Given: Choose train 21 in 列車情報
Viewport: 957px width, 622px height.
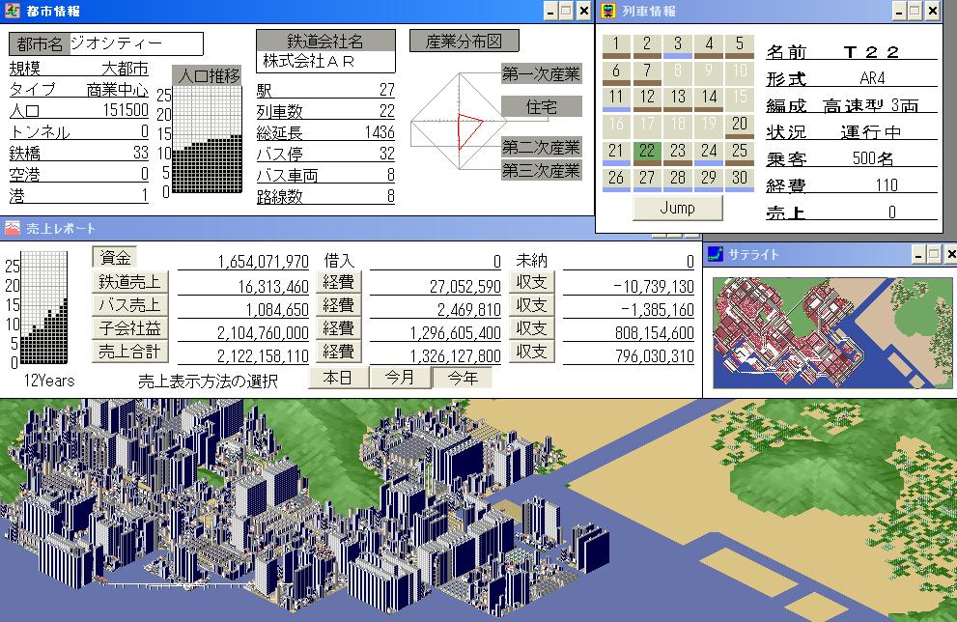Looking at the screenshot, I should click(x=616, y=153).
